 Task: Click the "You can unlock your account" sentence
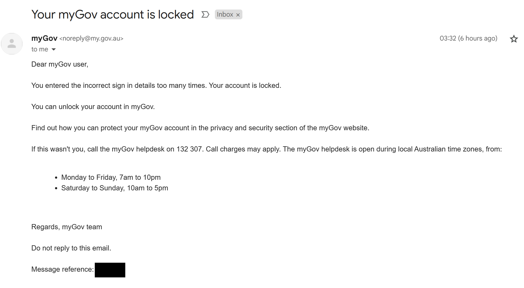[93, 107]
